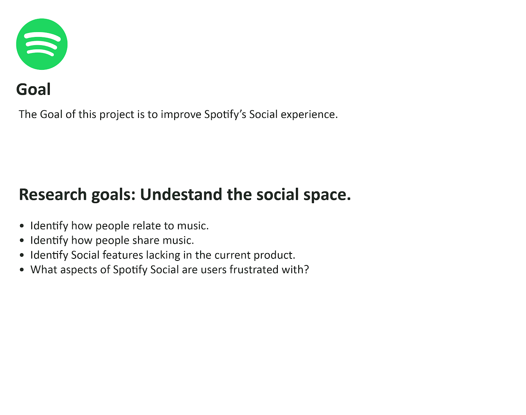Click the bullet dot before "share music"

pyautogui.click(x=22, y=240)
